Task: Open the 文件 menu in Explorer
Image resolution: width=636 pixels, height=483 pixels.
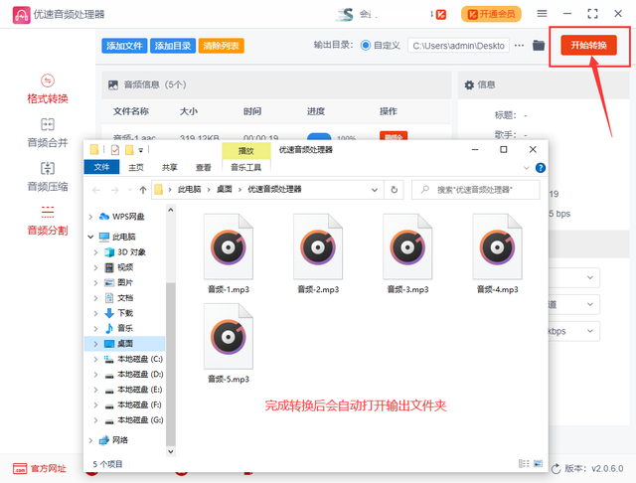Action: pyautogui.click(x=101, y=168)
